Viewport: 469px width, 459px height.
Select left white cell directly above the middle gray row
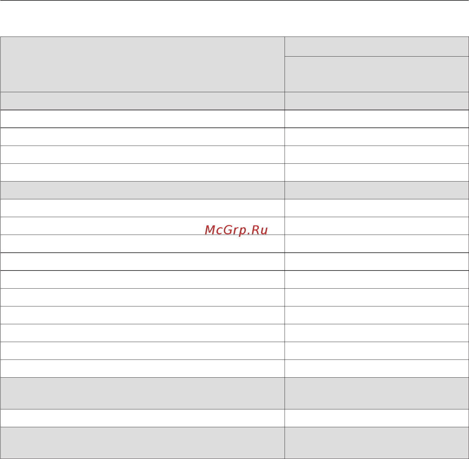tap(142, 173)
